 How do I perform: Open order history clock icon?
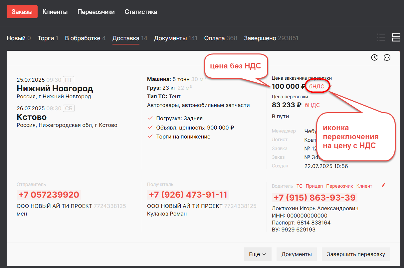pos(374,57)
